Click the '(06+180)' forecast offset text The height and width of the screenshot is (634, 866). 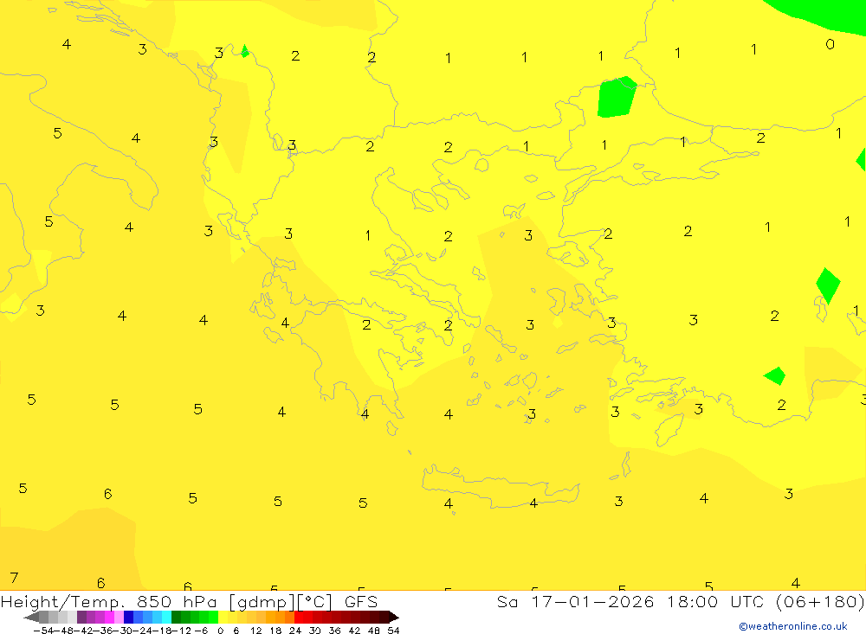click(820, 601)
